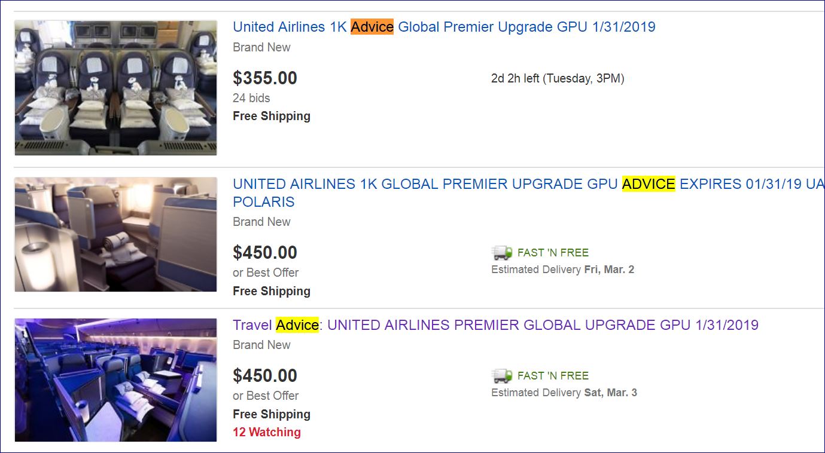Click the $355.00 price
This screenshot has width=825, height=453.
click(x=265, y=78)
